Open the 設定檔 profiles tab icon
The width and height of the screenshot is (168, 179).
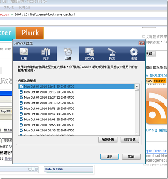(90, 52)
